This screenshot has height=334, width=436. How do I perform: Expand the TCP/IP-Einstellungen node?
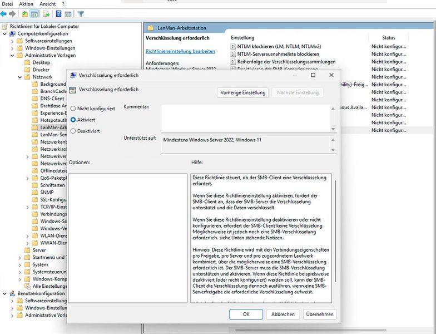[27, 207]
